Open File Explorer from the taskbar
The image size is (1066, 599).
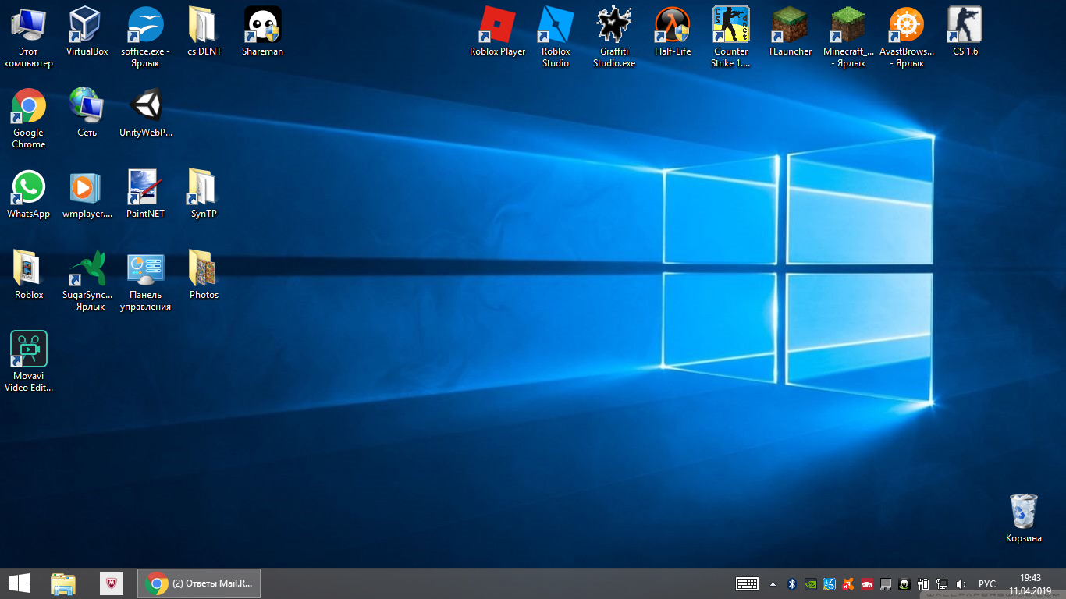[63, 583]
